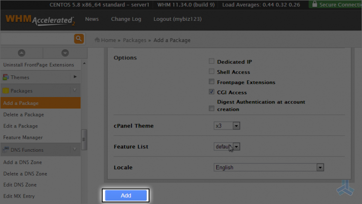This screenshot has width=362, height=204.
Task: Click the small sidebar scrollbar up arrow
Action: (84, 63)
